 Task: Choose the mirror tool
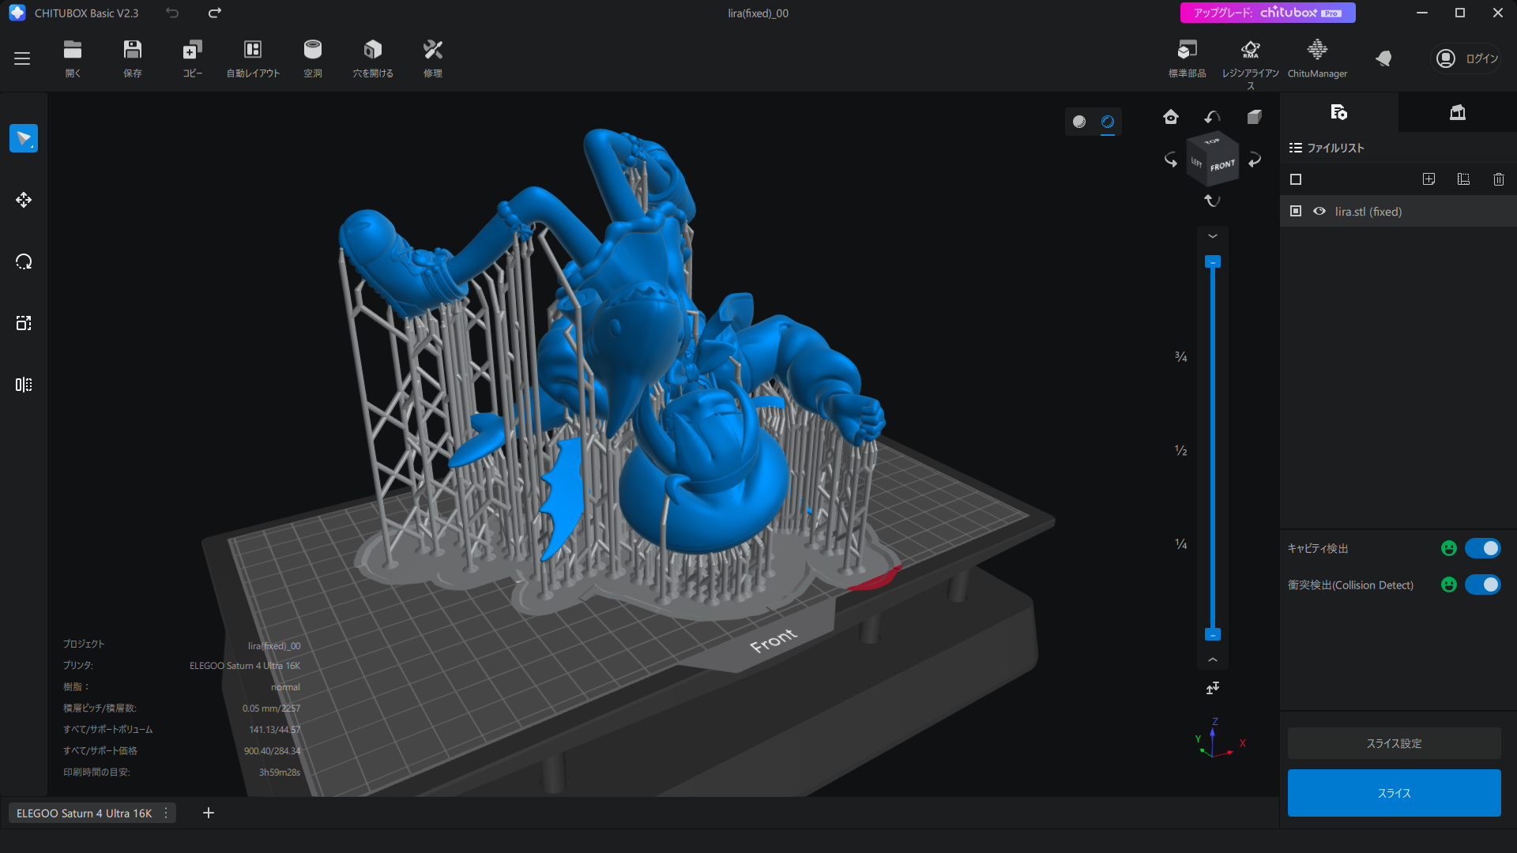(x=24, y=385)
